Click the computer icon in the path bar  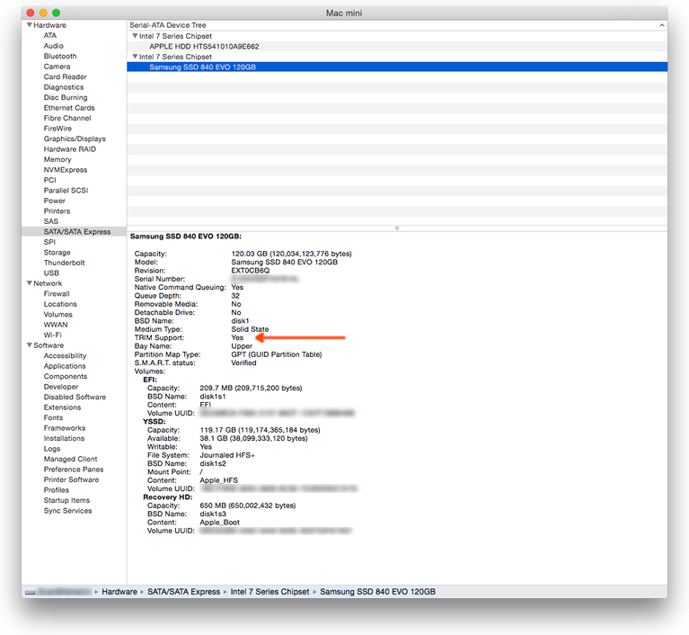[x=30, y=592]
